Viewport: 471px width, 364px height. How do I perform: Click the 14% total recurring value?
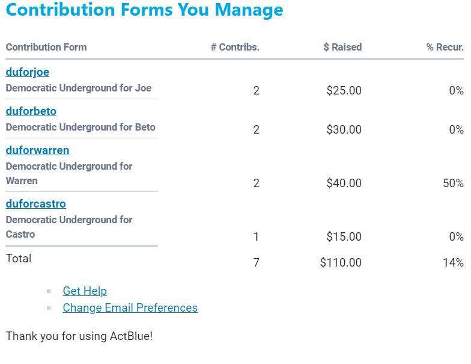pos(453,263)
